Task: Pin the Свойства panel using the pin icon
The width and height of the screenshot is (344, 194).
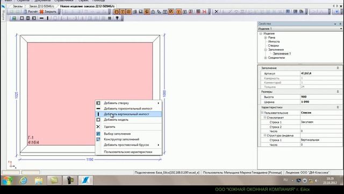Action: pos(340,24)
